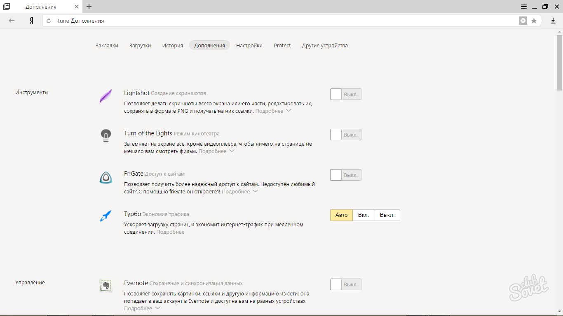Viewport: 563px width, 316px height.
Task: Click the FriGate extension icon
Action: coord(106,177)
